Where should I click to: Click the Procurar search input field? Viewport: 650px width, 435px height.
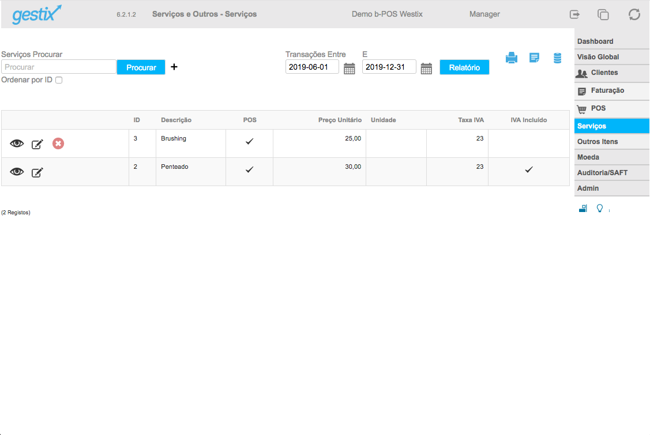pos(58,67)
